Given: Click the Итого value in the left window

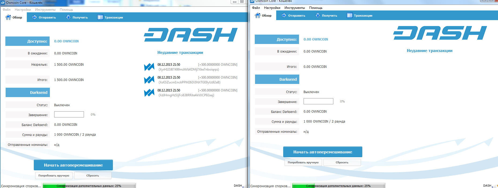Looking at the screenshot, I should [69, 80].
